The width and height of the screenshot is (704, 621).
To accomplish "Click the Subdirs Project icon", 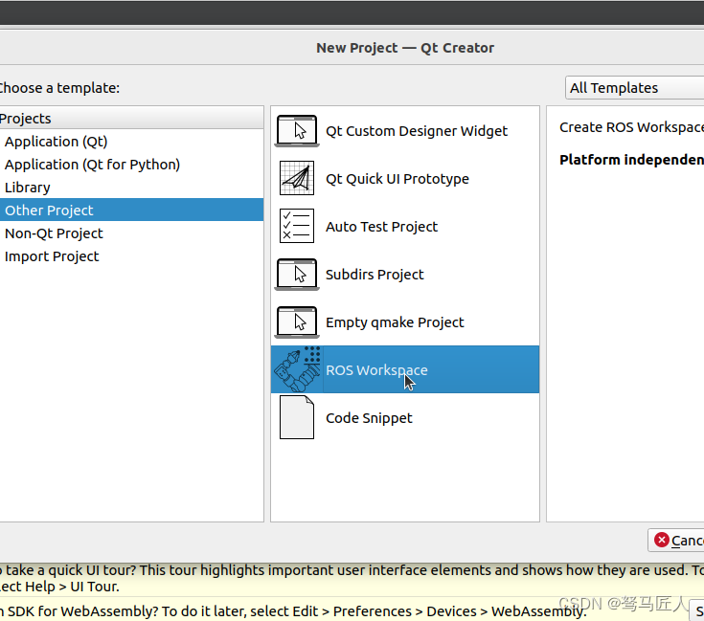I will (x=297, y=275).
